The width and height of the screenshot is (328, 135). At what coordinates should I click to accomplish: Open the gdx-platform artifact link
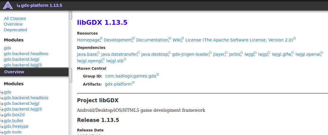(118, 84)
